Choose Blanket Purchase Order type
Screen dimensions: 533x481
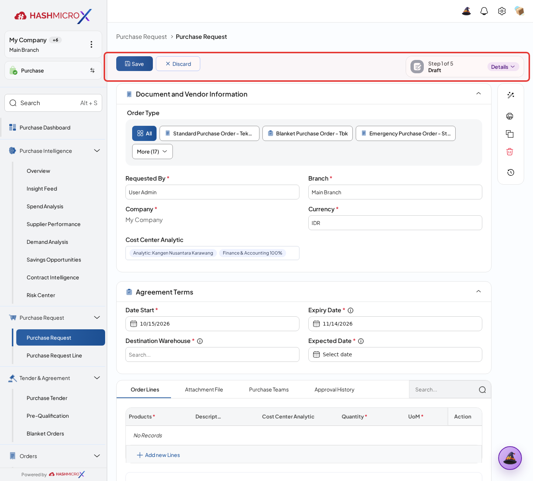tap(308, 134)
